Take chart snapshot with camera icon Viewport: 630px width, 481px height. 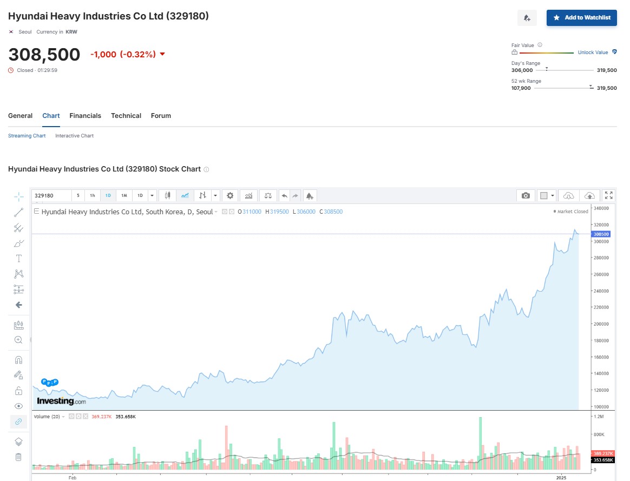pos(526,195)
